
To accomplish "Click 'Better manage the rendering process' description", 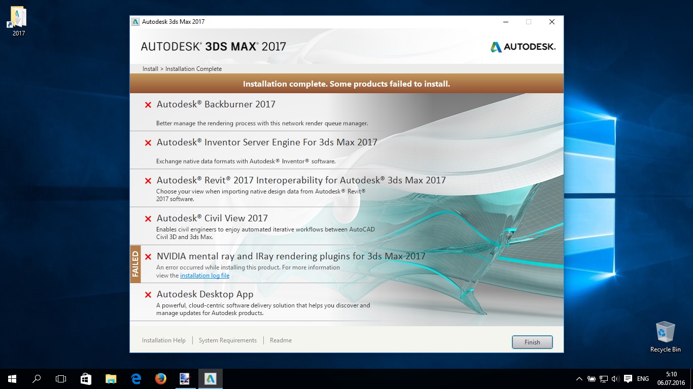I will (x=262, y=123).
